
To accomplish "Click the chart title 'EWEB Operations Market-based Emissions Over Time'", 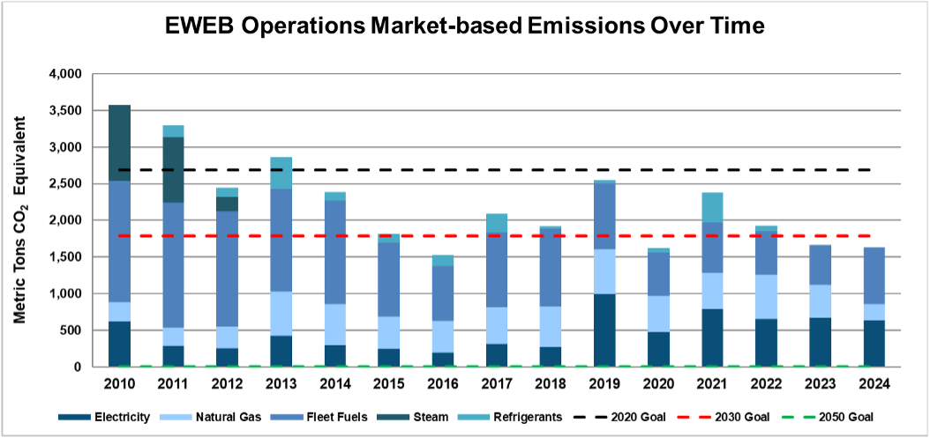I will point(464,27).
